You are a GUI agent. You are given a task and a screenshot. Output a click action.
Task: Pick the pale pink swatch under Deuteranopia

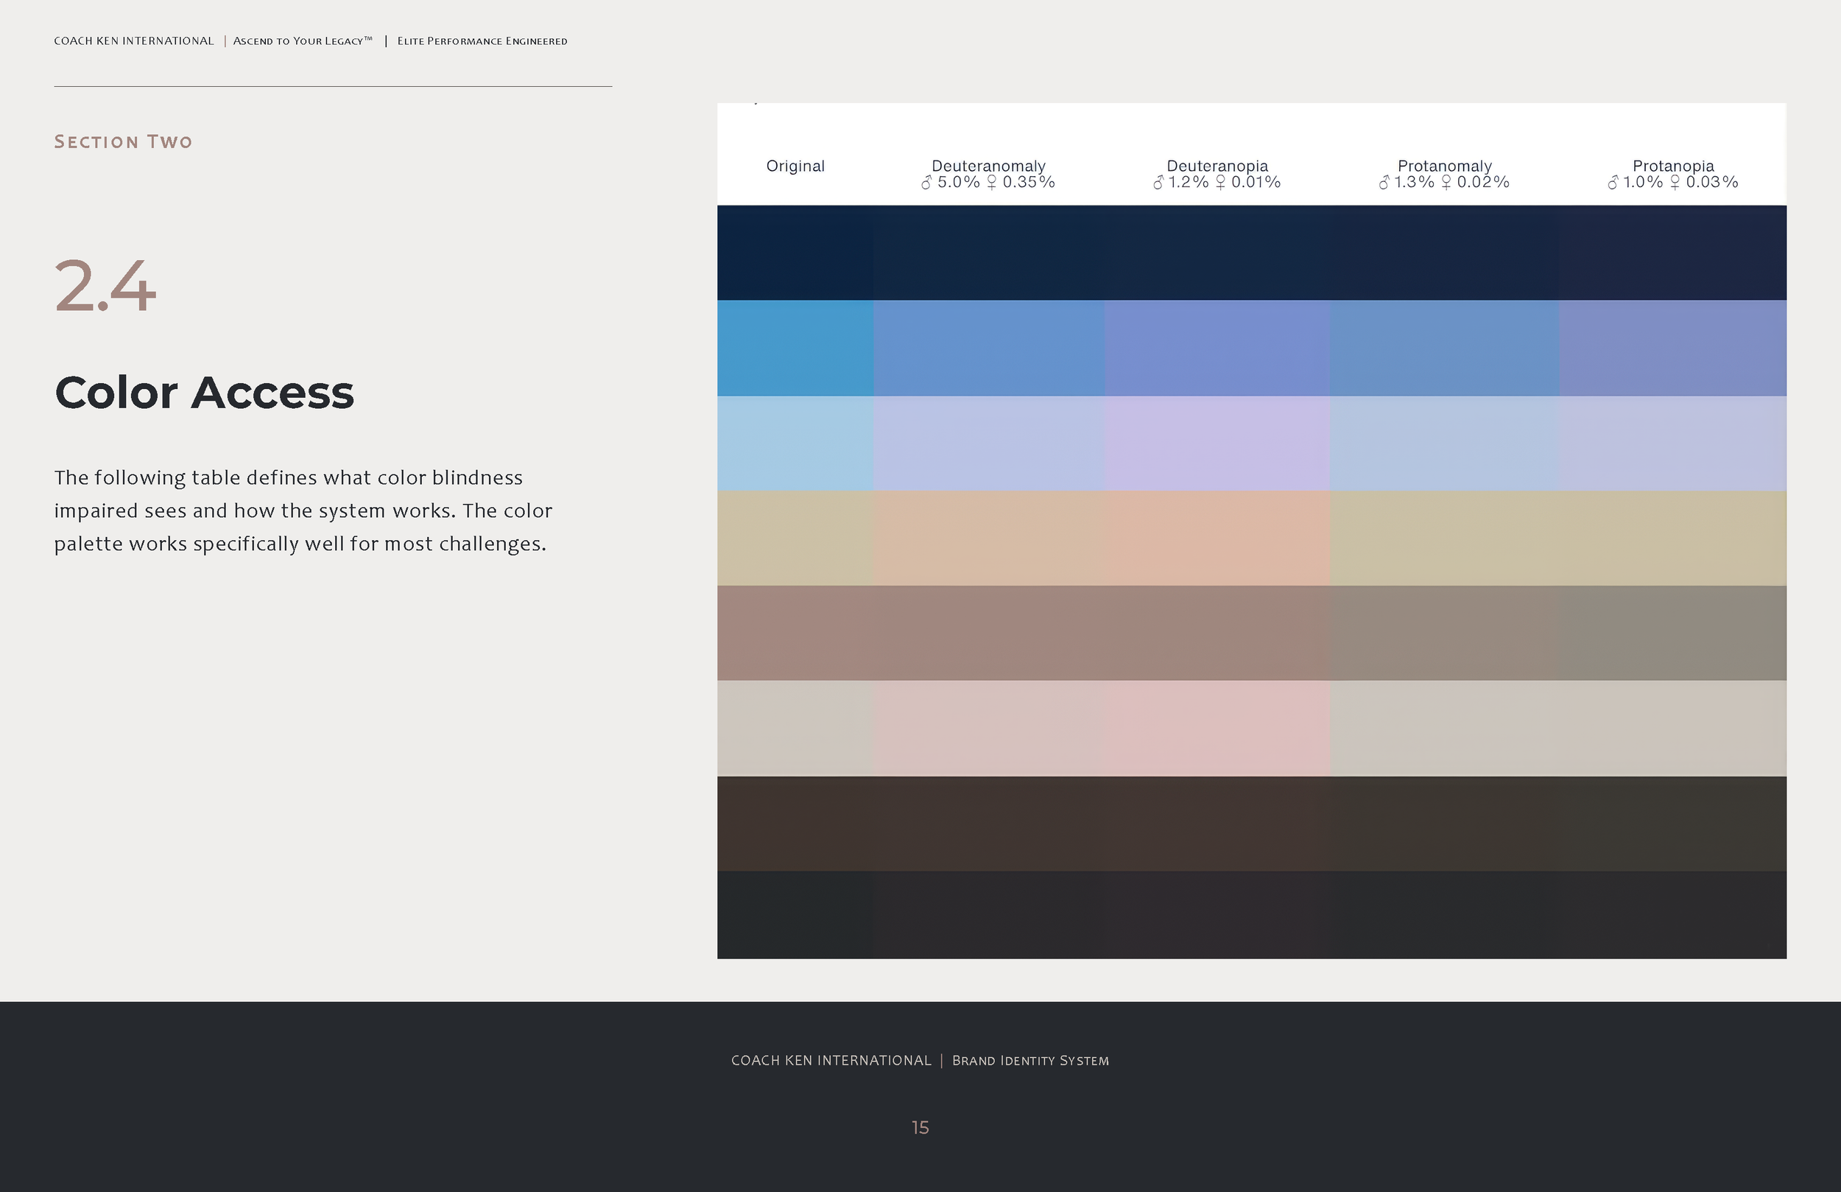pos(1217,729)
